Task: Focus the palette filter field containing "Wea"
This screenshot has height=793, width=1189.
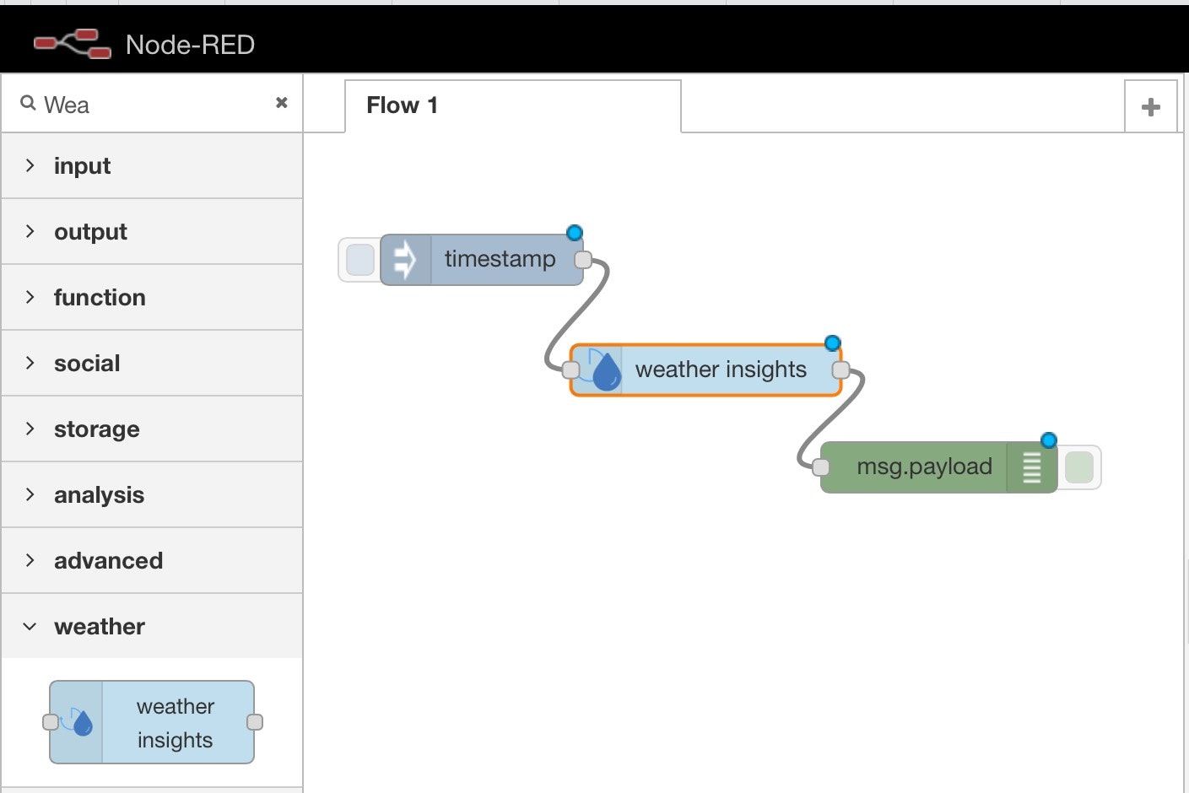Action: 152,104
